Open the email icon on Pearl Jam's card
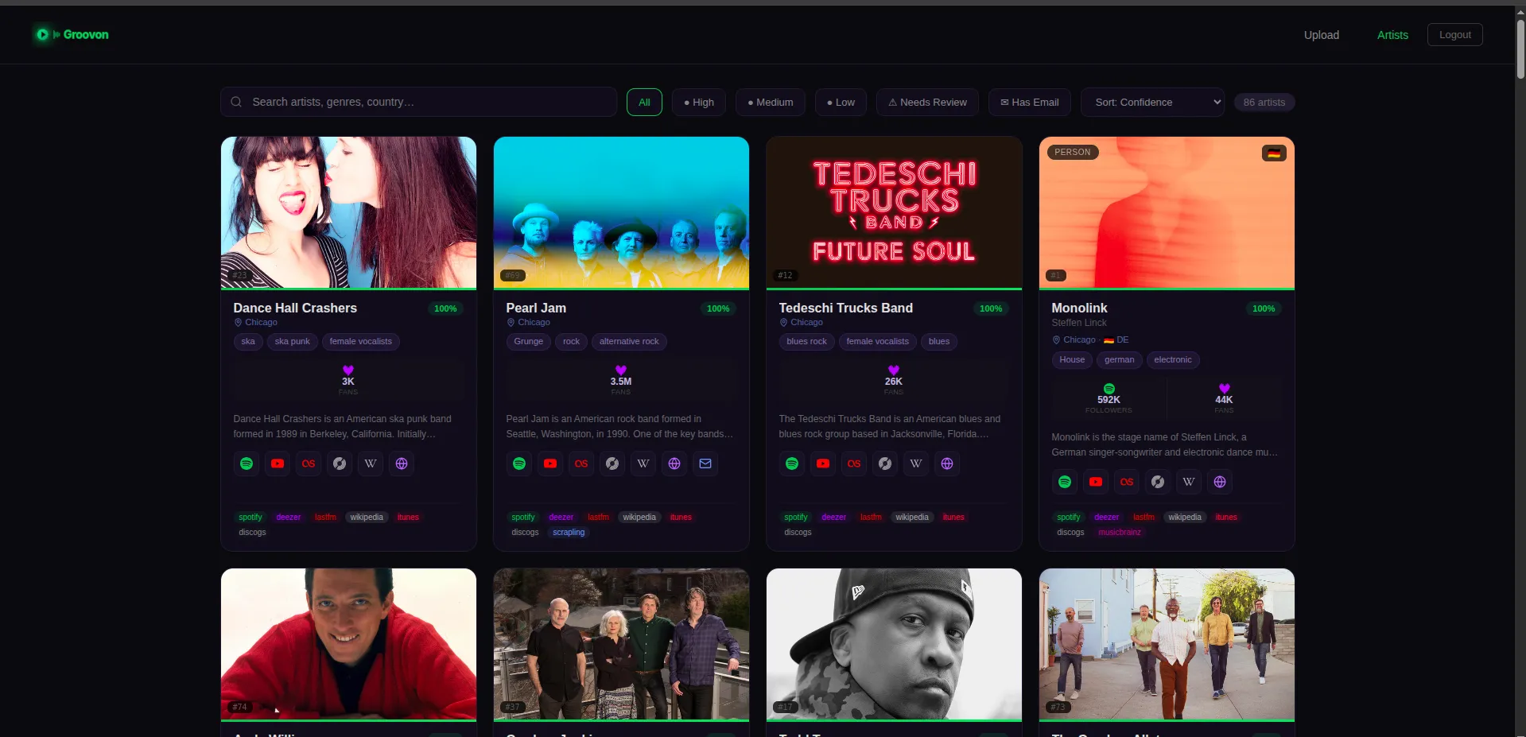The width and height of the screenshot is (1526, 737). (x=705, y=464)
